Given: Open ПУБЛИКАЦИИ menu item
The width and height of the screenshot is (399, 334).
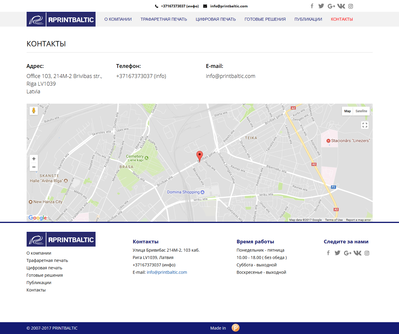Looking at the screenshot, I should [308, 19].
